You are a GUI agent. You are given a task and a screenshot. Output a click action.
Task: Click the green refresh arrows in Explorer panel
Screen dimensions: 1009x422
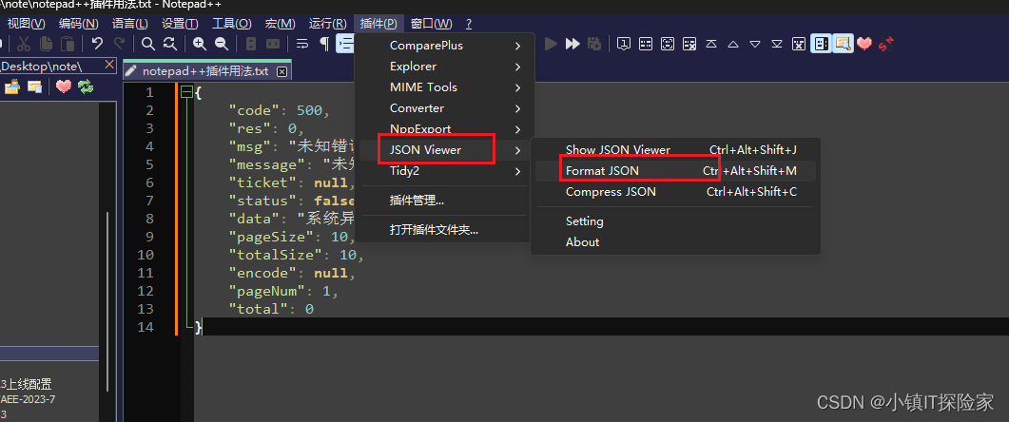click(86, 86)
